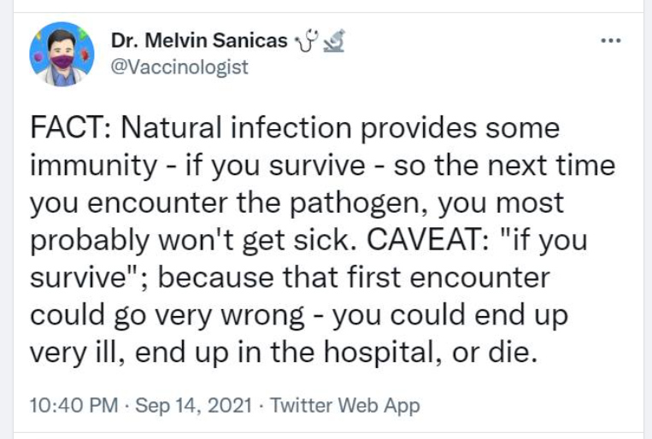This screenshot has height=439, width=652.
Task: Click the microscope emoji beside the name
Action: 334,41
